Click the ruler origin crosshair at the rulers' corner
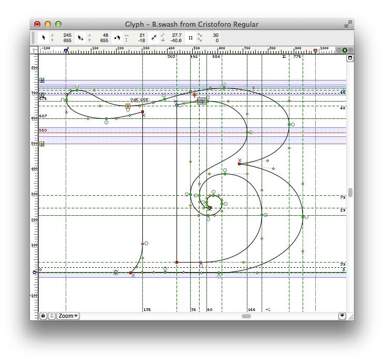Screen dimensions: 384x362 [35, 51]
